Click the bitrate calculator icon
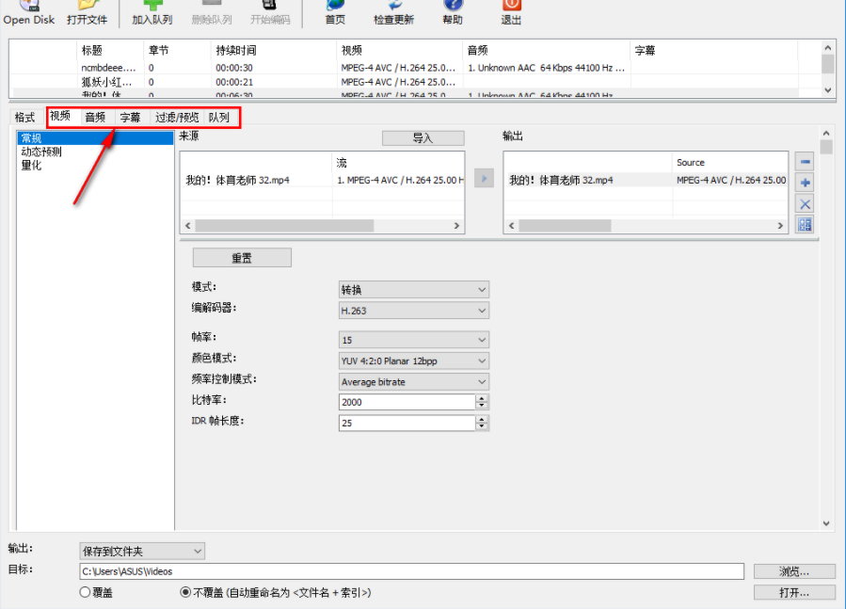This screenshot has height=609, width=846. [806, 224]
